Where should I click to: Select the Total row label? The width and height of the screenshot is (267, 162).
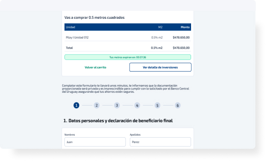(69, 48)
